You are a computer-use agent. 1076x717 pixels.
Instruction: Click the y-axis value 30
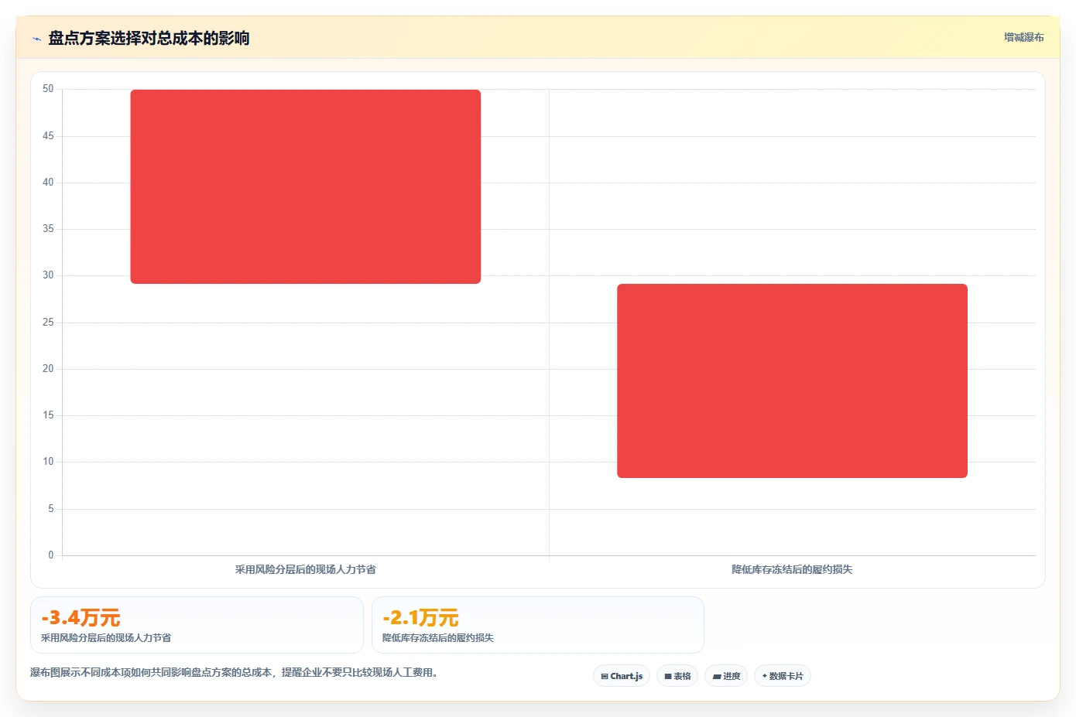click(x=48, y=275)
